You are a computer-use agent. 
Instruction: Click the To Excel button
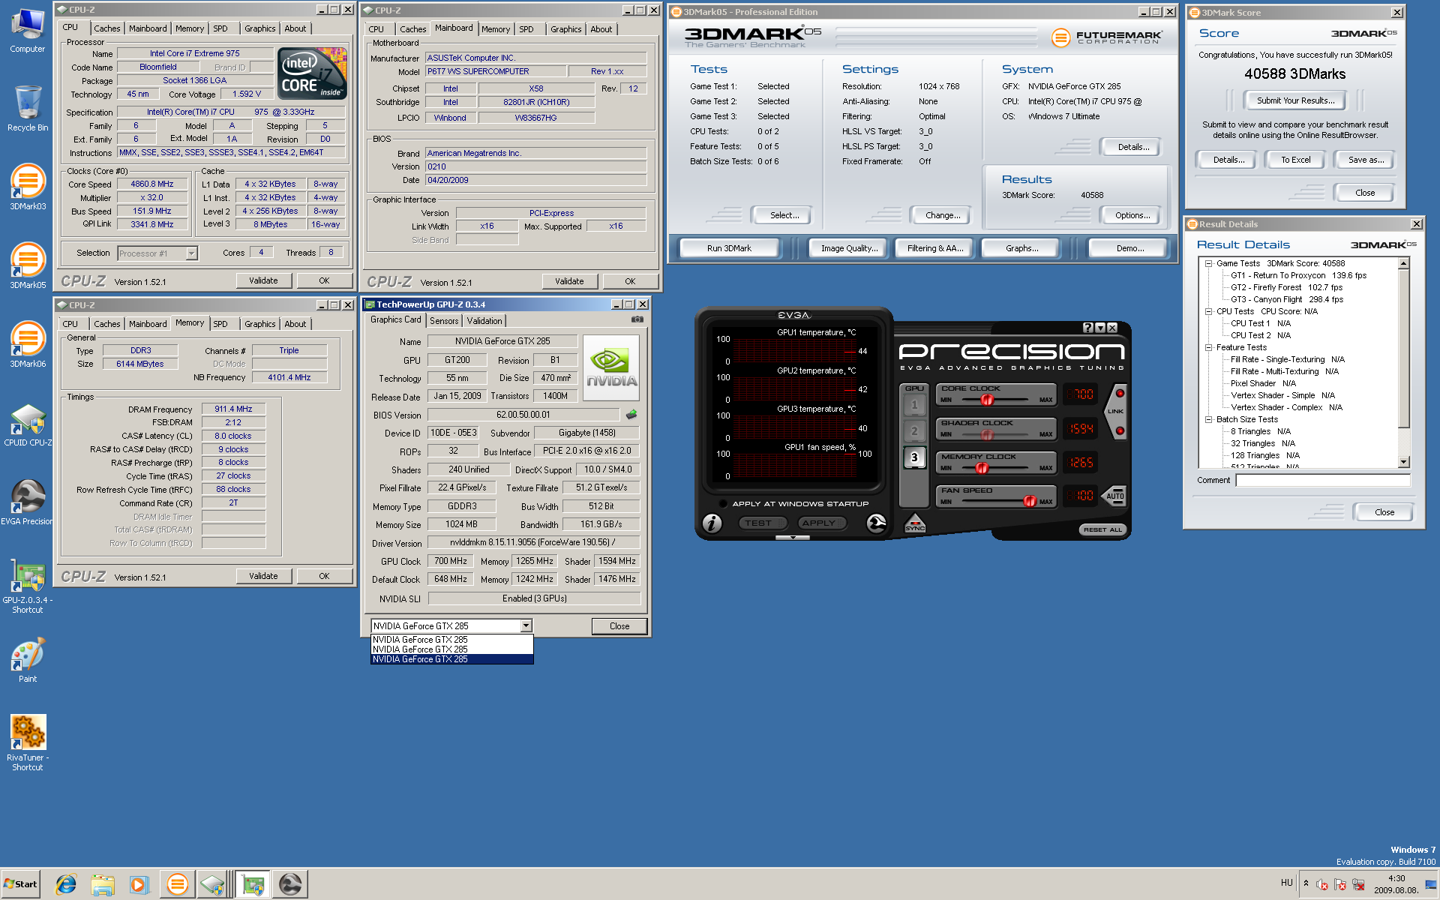[1295, 160]
